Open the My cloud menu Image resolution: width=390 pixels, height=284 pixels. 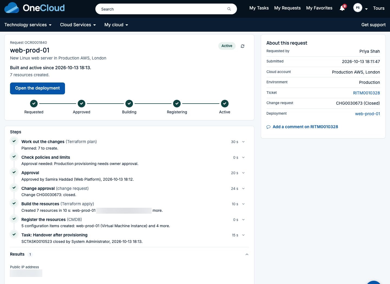116,25
